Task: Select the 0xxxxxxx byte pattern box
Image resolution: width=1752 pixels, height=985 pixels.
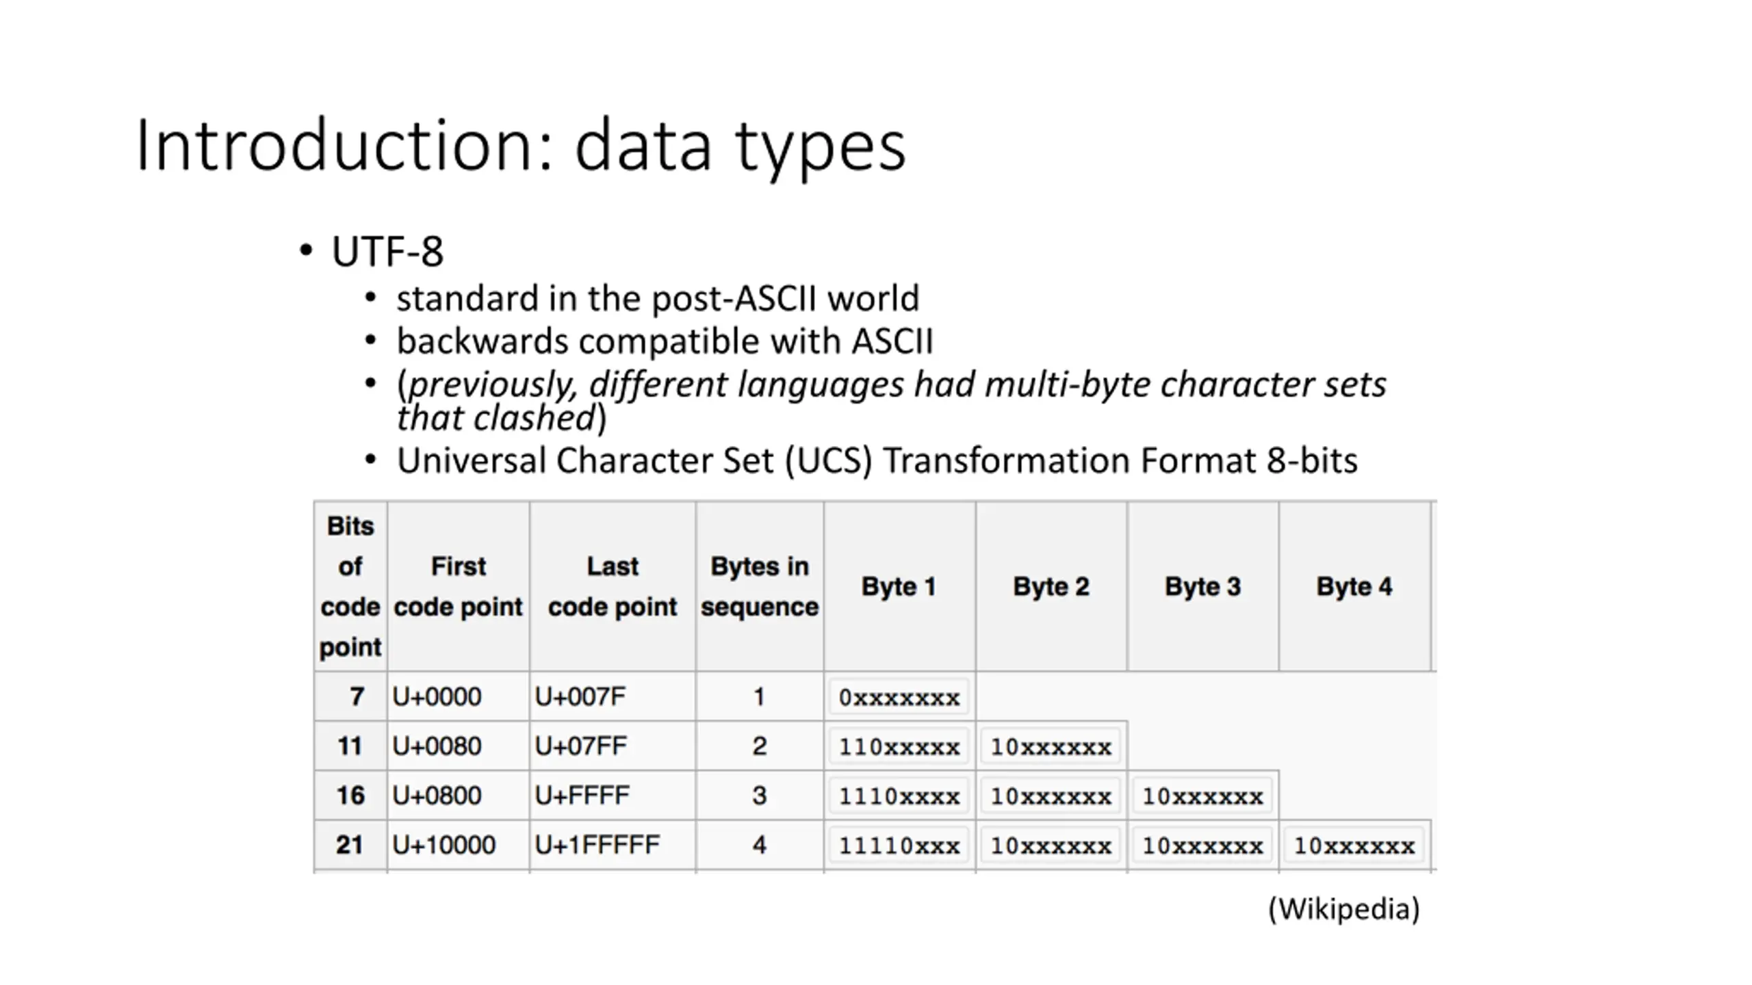Action: pos(899,697)
